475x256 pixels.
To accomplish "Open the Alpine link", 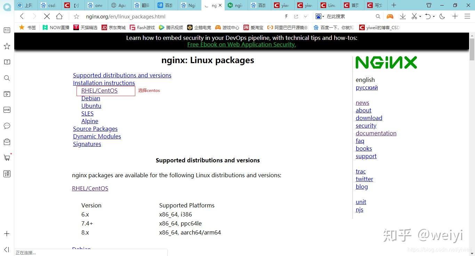I will point(90,121).
